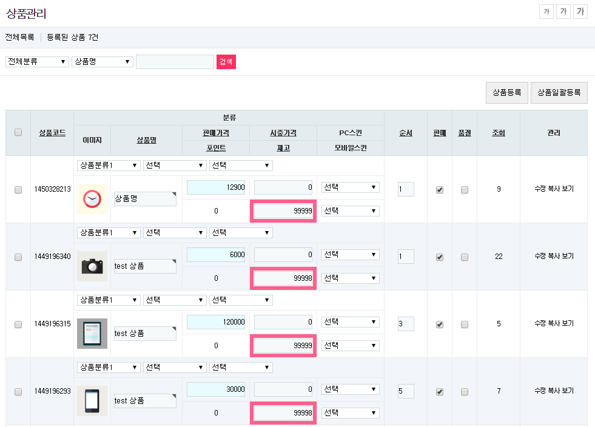Click the smallest 가 font size button
The height and width of the screenshot is (427, 595).
[x=546, y=12]
